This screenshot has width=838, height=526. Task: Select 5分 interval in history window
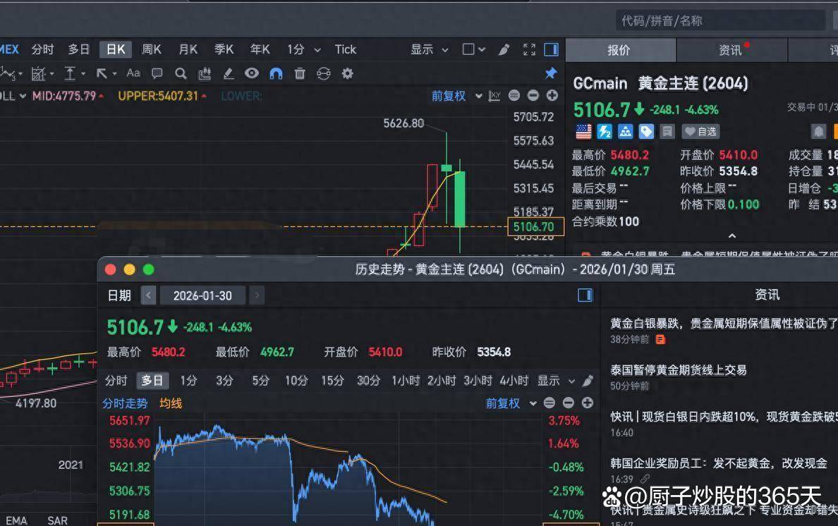[x=260, y=381]
